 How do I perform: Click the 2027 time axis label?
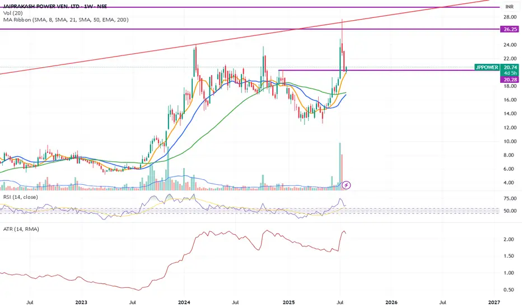pos(494,302)
